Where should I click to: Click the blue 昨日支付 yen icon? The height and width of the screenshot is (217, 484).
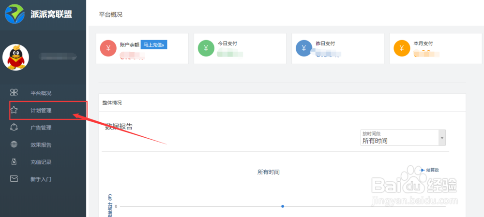tap(304, 48)
